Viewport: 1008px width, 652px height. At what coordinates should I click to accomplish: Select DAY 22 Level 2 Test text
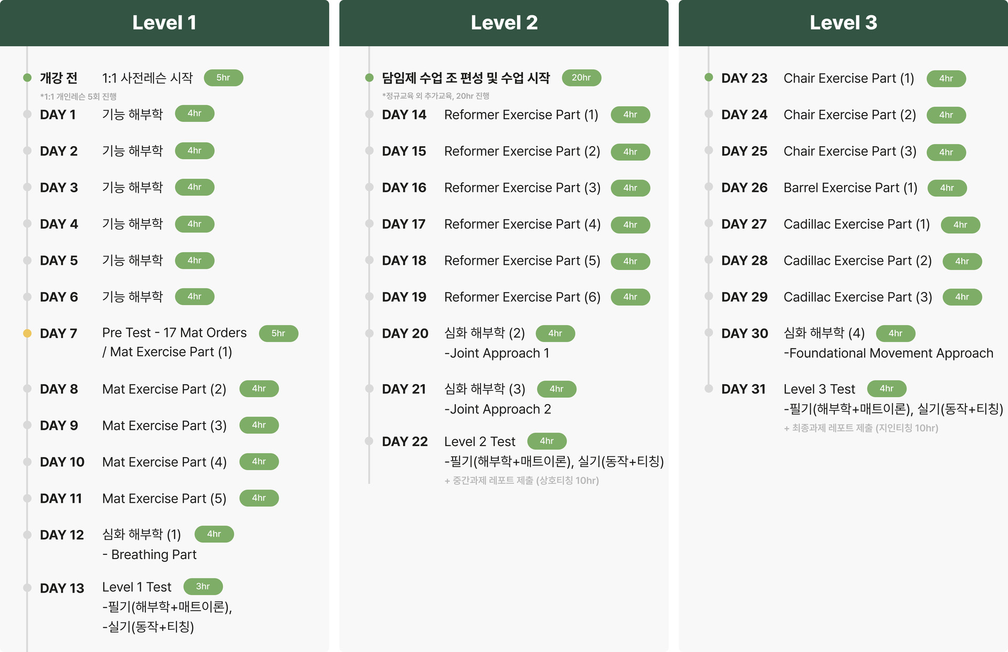click(x=480, y=441)
